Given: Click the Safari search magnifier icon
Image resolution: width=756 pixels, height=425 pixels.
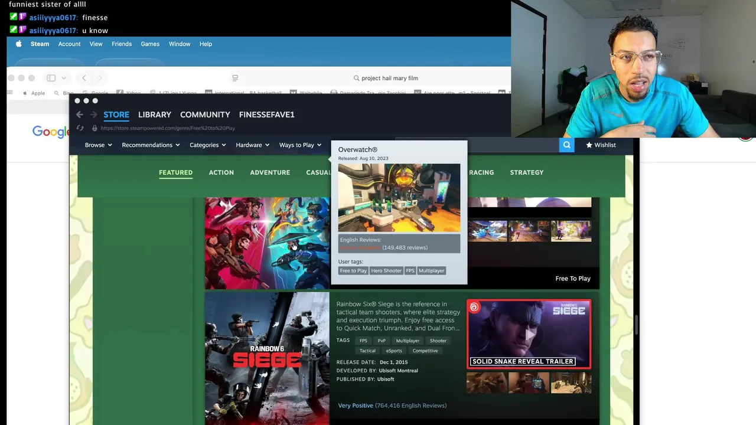Looking at the screenshot, I should (x=356, y=78).
